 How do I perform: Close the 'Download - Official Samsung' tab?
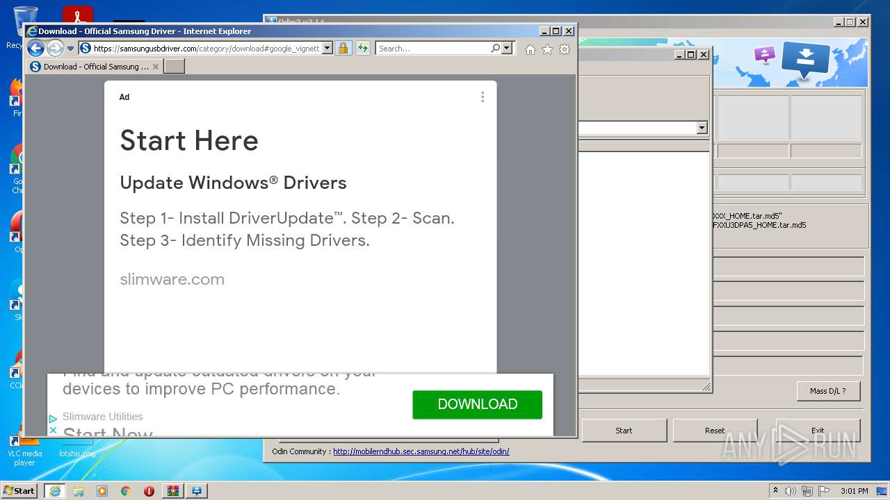click(156, 67)
